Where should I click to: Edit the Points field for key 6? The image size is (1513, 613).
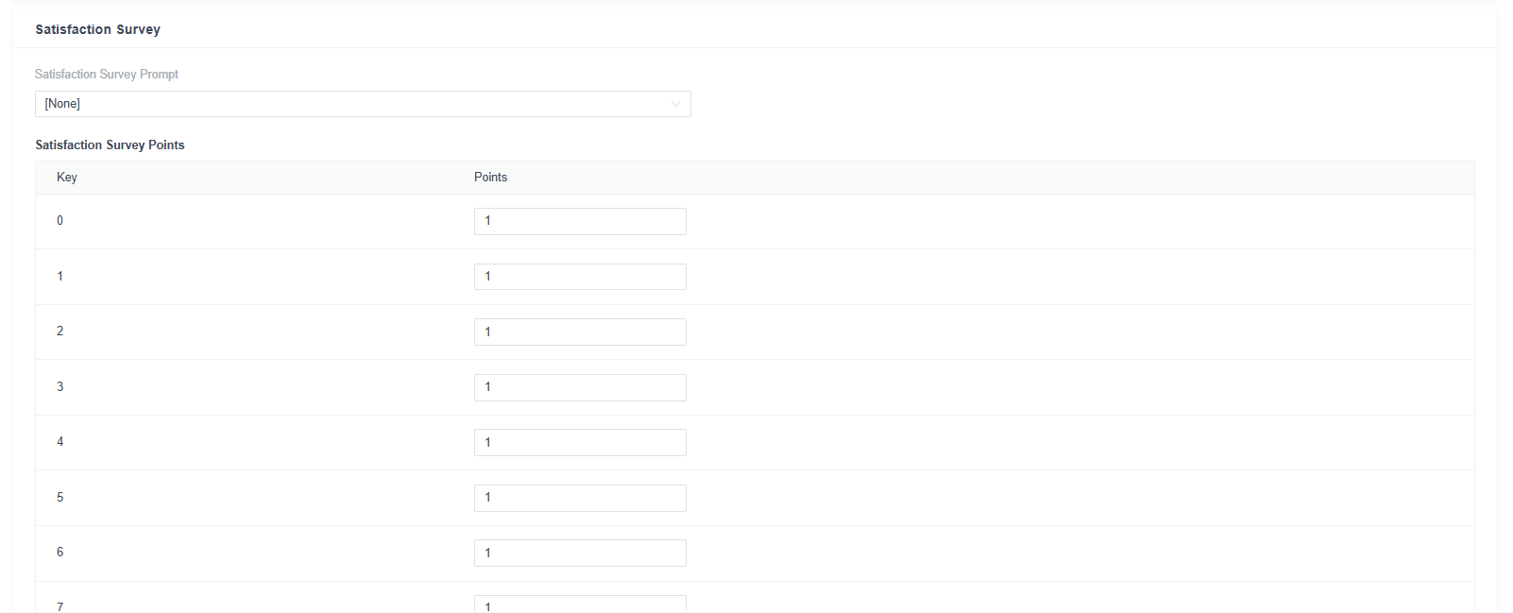point(580,553)
